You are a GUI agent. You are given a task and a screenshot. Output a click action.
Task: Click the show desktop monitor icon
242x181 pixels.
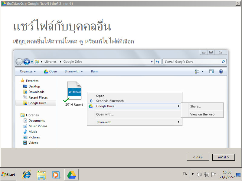tap(238, 175)
